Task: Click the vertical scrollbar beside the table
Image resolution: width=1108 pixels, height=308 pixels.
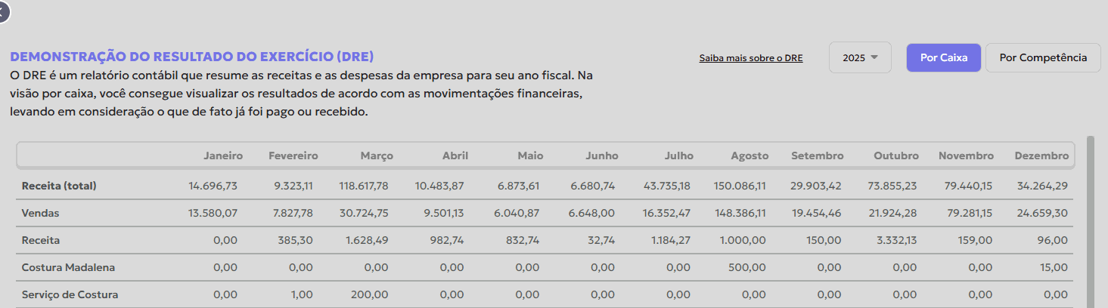Action: (1090, 219)
